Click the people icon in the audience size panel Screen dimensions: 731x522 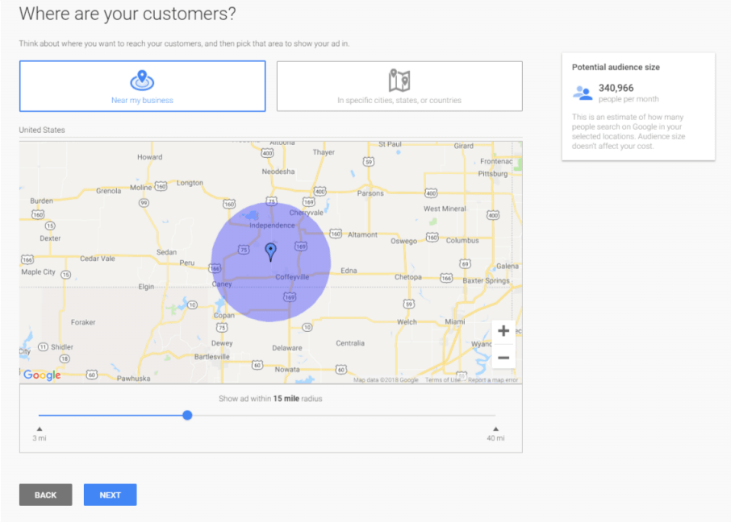click(582, 92)
